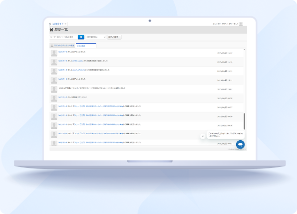Click the 09:56 timestamp in the history list

coord(225,116)
